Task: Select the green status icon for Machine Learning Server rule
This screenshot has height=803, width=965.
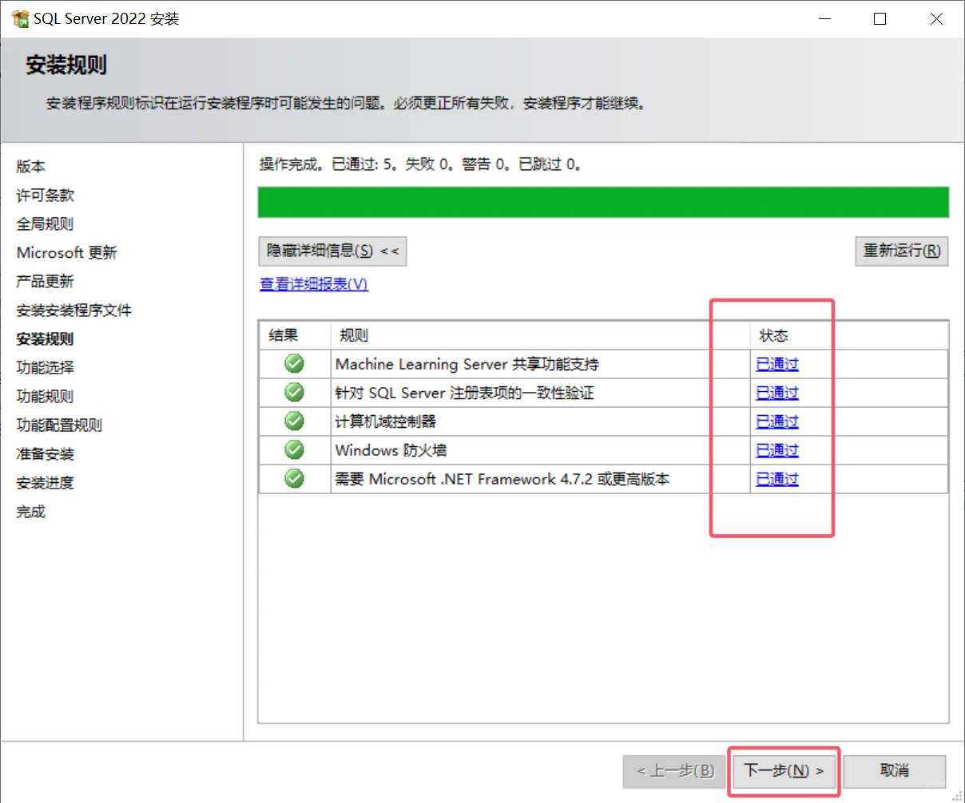Action: (x=295, y=363)
